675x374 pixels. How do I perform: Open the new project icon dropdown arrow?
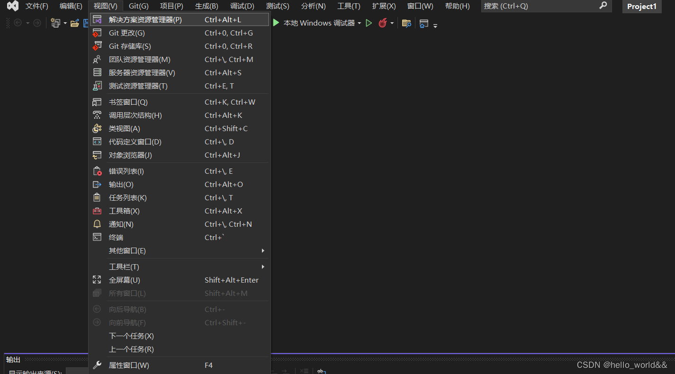click(65, 23)
